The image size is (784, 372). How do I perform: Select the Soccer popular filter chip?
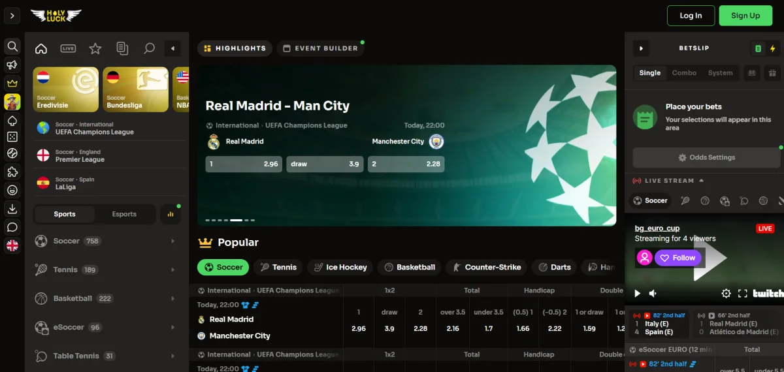pos(223,267)
